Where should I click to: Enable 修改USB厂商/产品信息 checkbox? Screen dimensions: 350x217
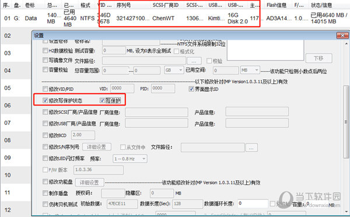coord(45,124)
